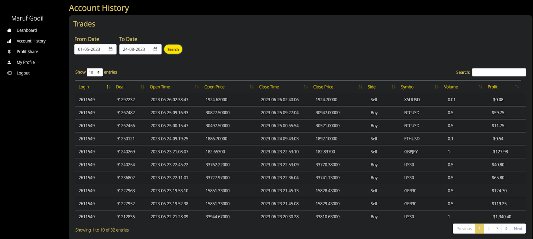Sort table by Volume column arrows
Image resolution: width=533 pixels, height=239 pixels.
coord(480,87)
